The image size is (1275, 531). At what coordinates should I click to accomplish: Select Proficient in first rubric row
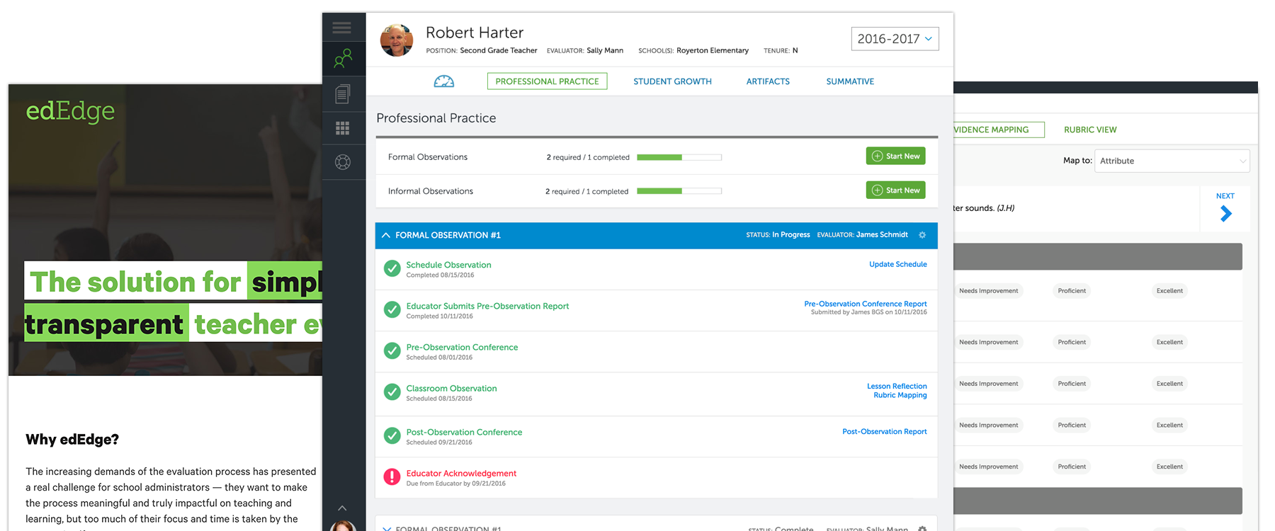click(x=1072, y=291)
